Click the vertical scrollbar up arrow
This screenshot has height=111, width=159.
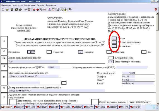(157, 13)
